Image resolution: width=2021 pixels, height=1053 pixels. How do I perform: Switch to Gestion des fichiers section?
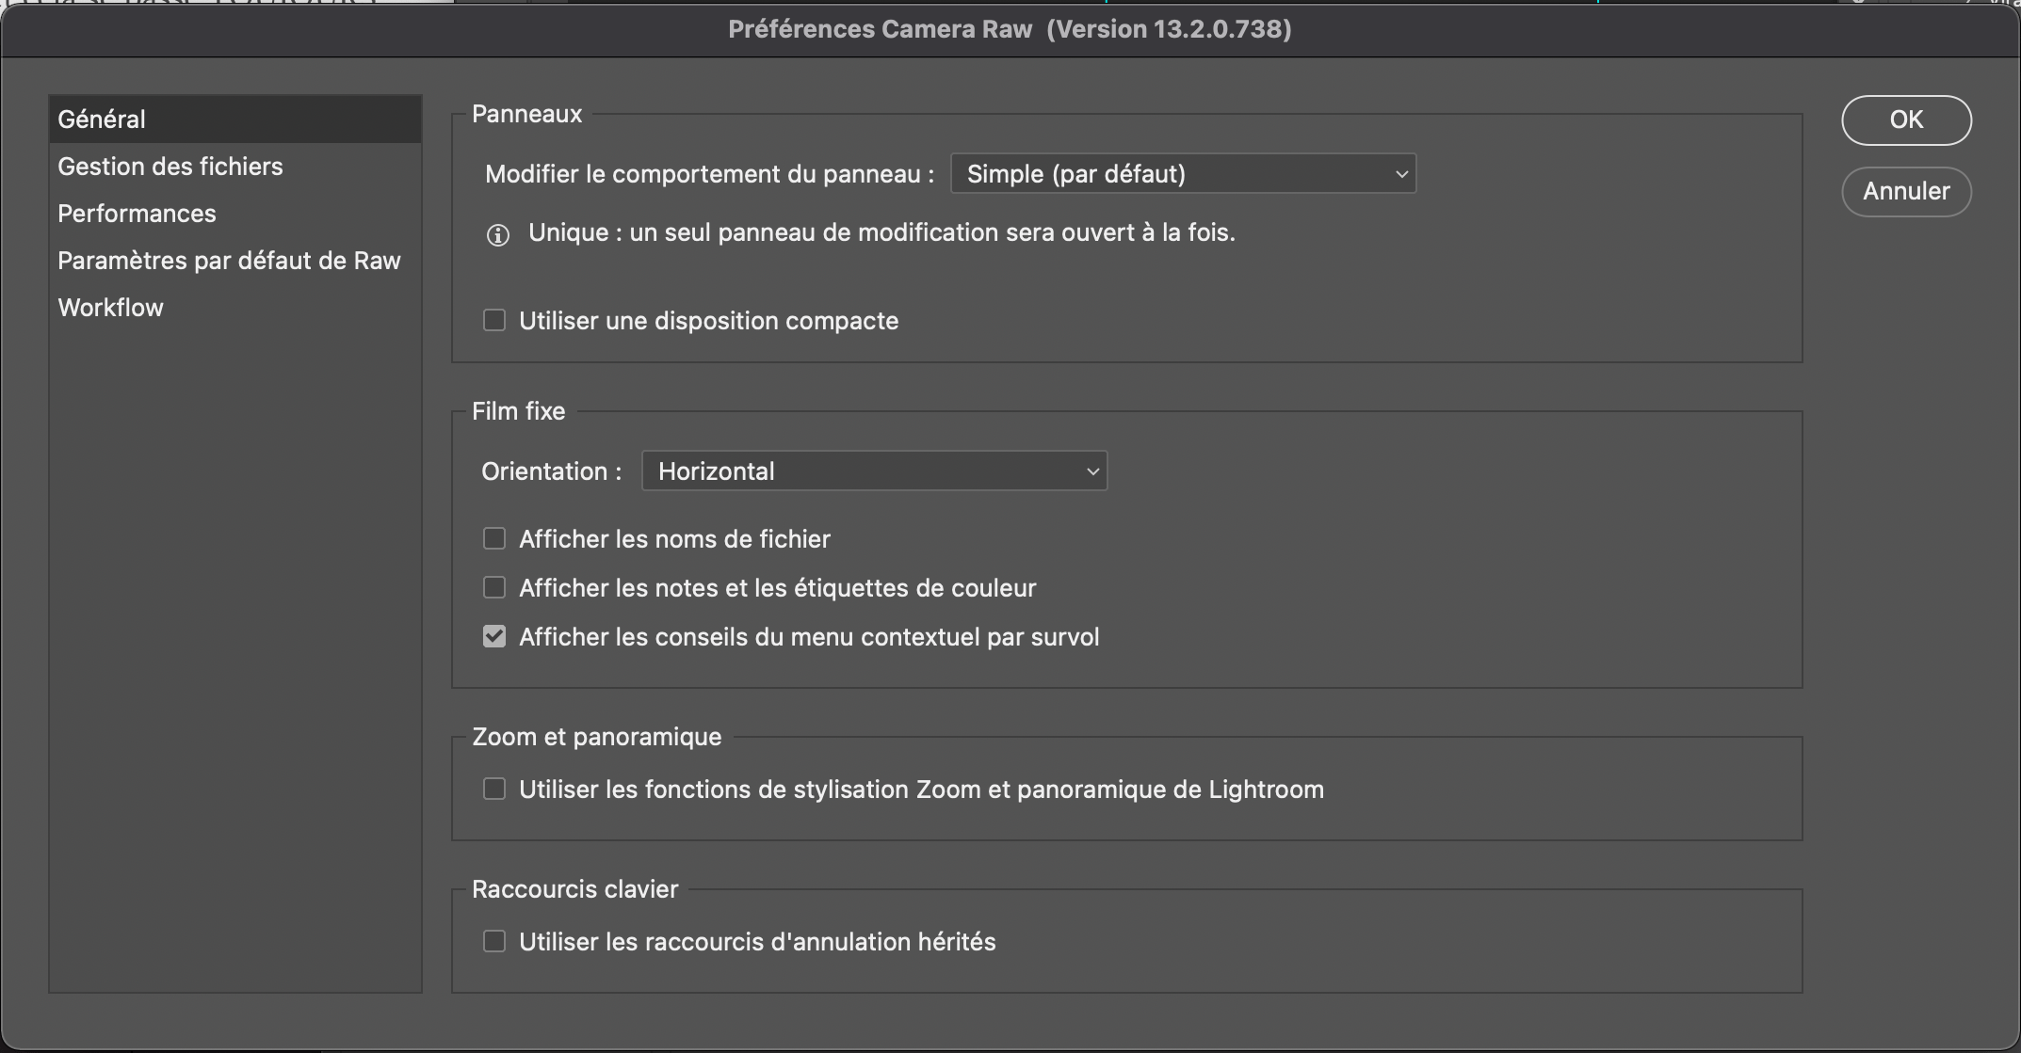170,166
